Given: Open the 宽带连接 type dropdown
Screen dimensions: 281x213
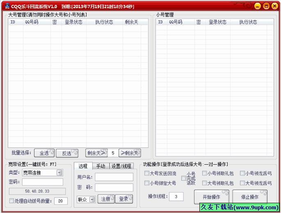Looking at the screenshot, I should coord(59,173).
